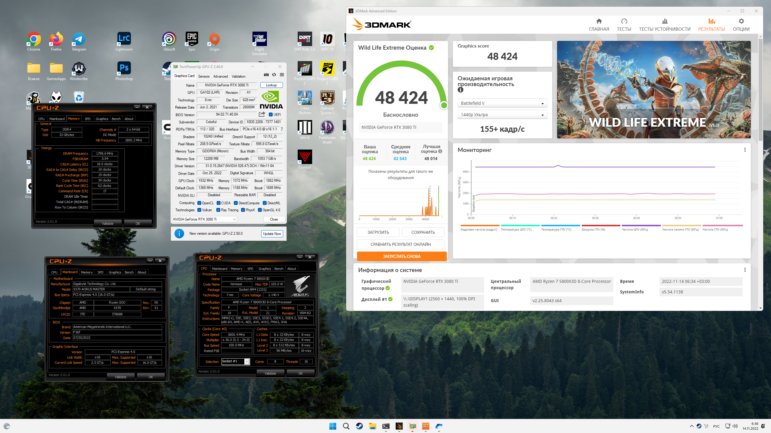Click the info icon beside Лучшая оценка
This screenshot has height=433, width=771.
point(440,151)
